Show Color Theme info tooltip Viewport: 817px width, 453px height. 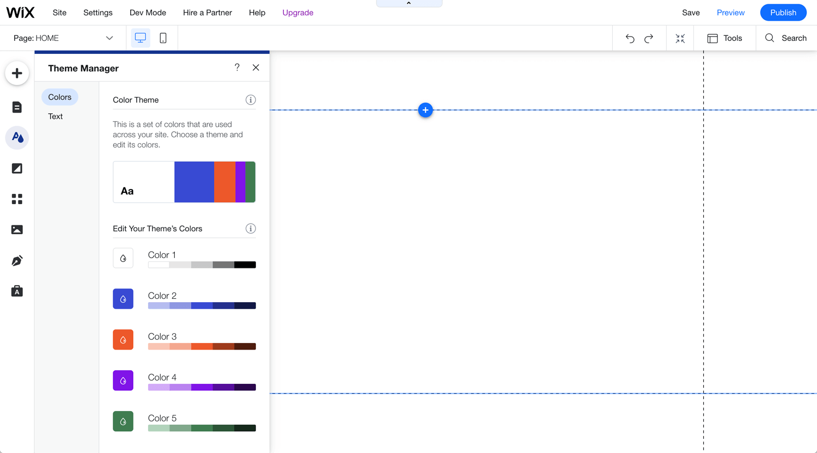(251, 100)
